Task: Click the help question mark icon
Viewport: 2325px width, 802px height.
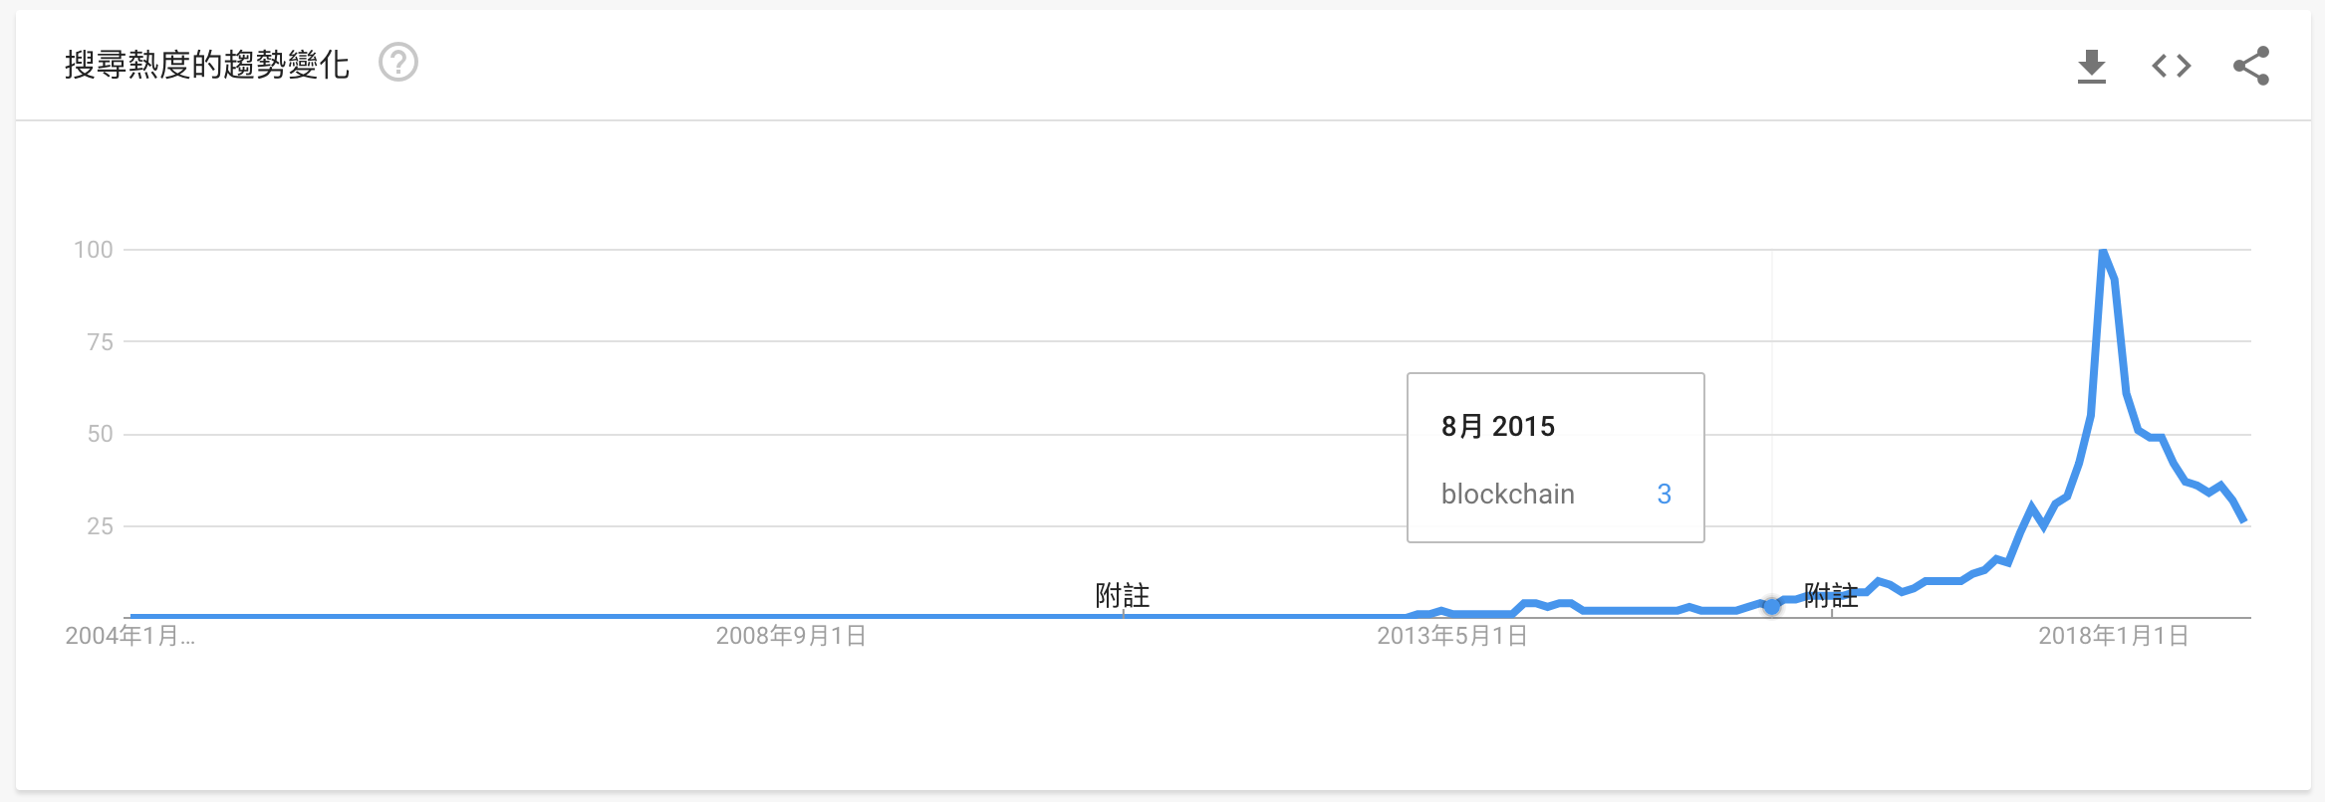Action: point(398,64)
